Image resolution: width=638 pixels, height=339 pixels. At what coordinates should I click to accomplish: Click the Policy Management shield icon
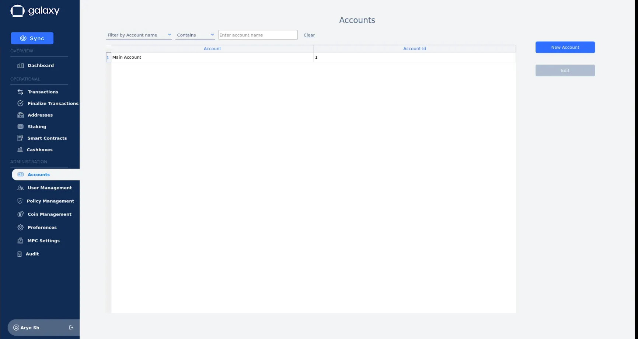point(20,201)
